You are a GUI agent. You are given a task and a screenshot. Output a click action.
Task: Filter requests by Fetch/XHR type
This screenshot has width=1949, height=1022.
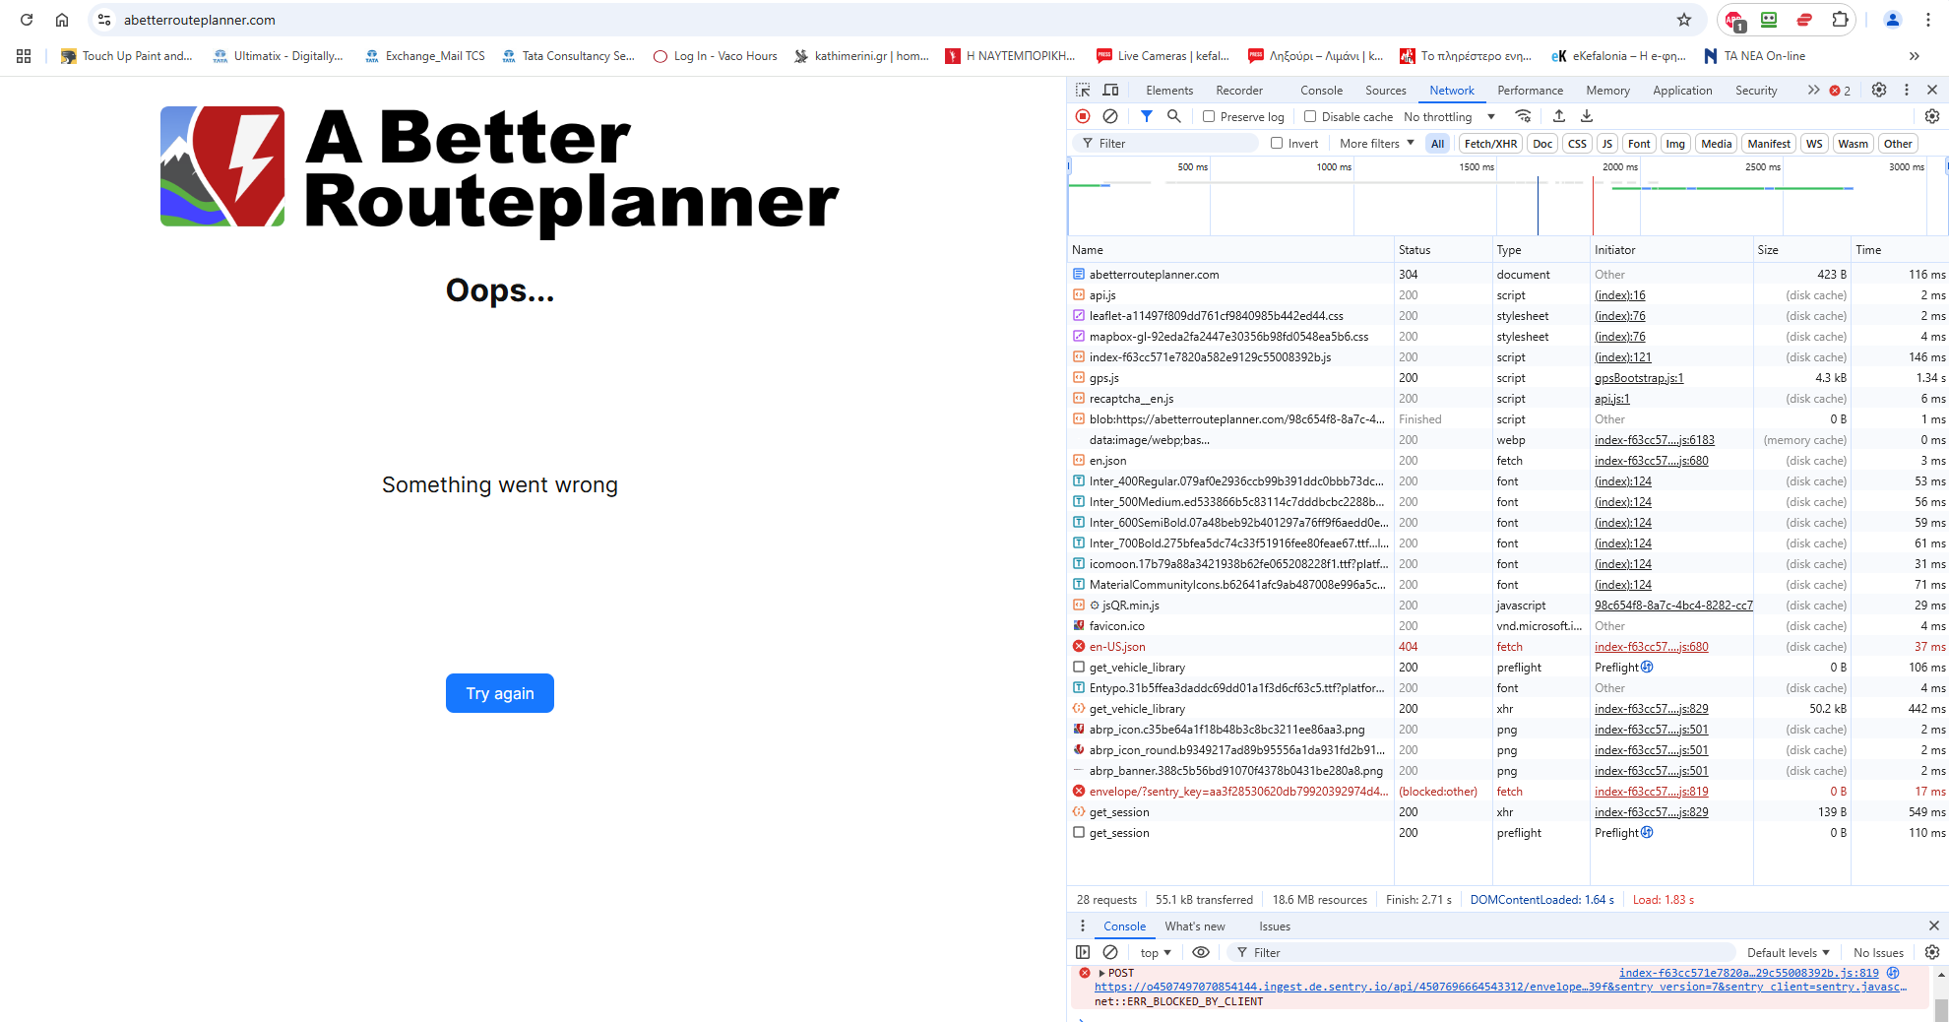click(1490, 143)
